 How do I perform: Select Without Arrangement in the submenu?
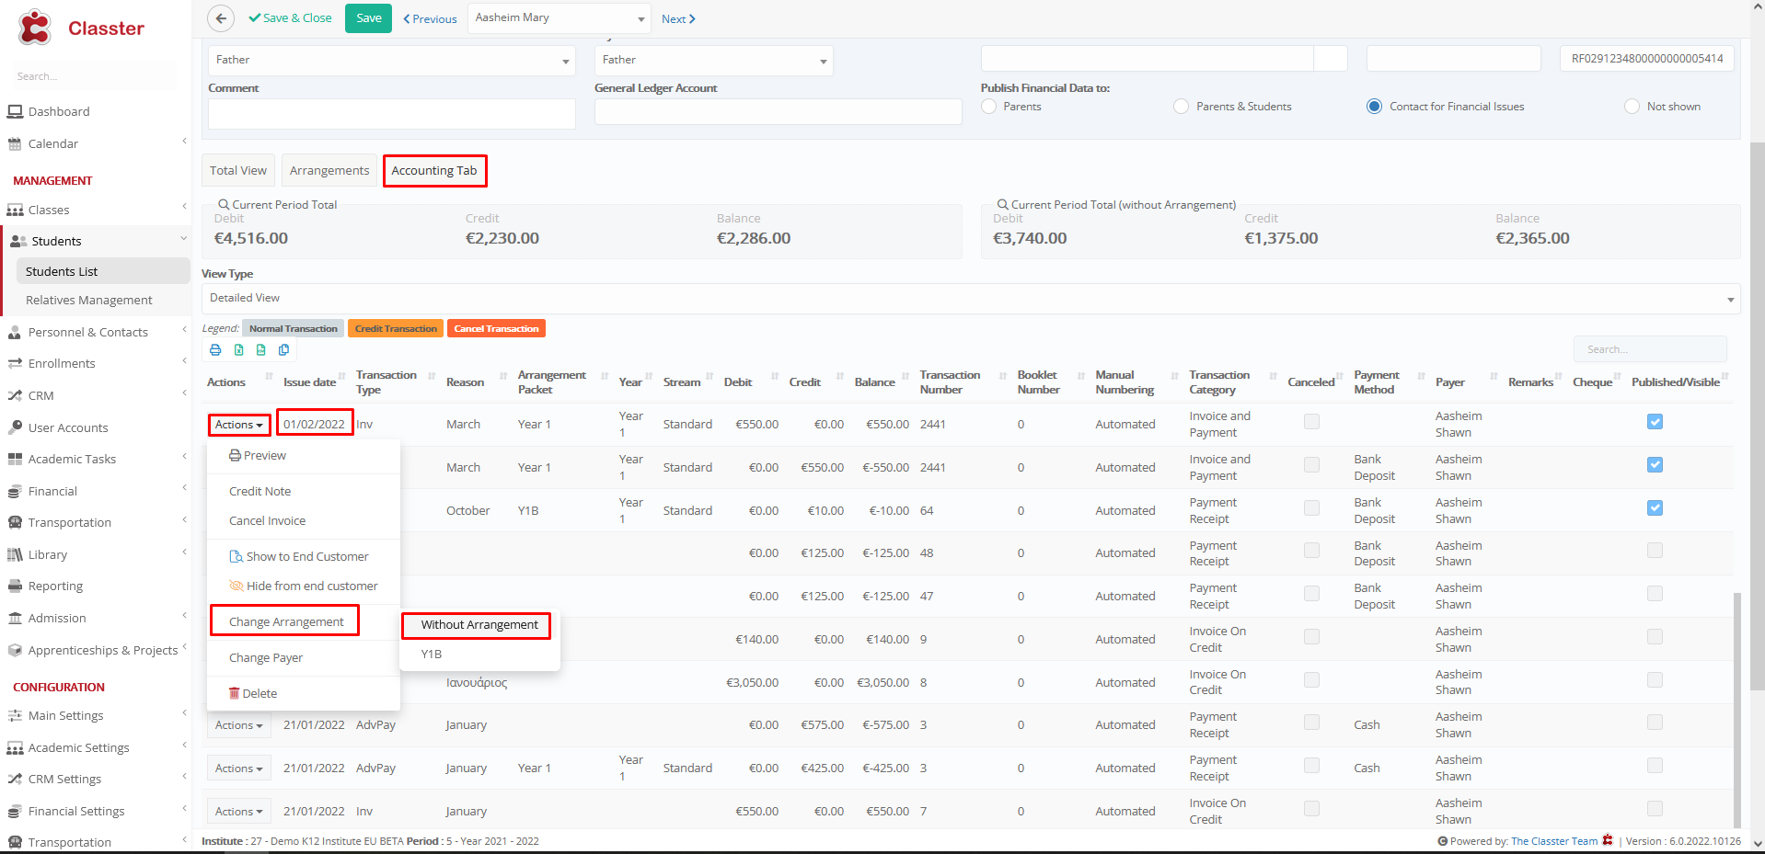click(479, 625)
